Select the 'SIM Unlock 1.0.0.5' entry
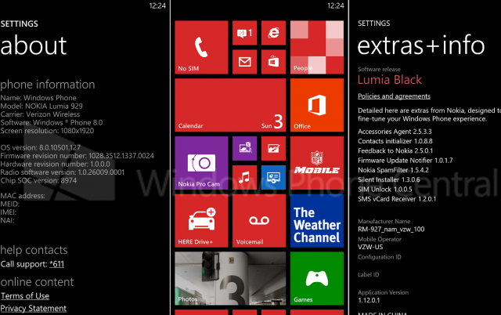501x315 pixels. [384, 189]
